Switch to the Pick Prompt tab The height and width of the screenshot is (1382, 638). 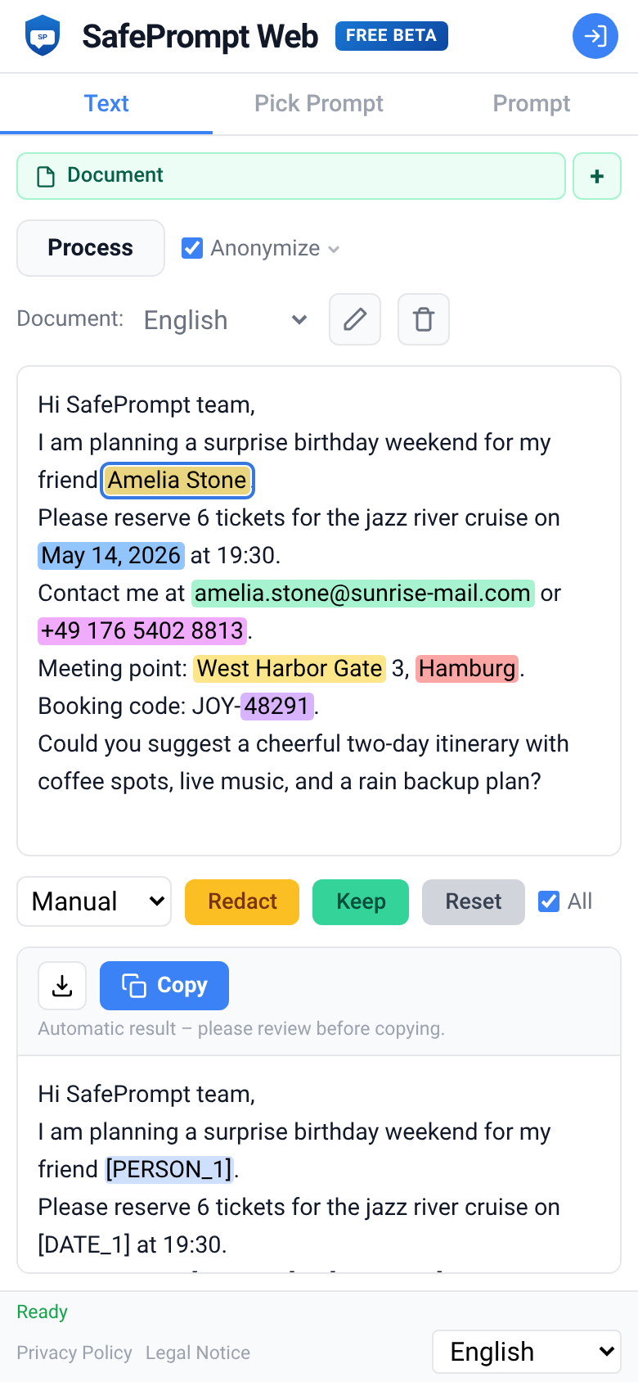tap(318, 103)
